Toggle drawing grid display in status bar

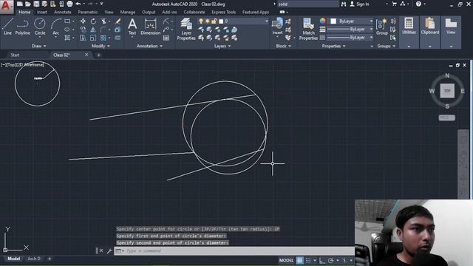(x=299, y=260)
